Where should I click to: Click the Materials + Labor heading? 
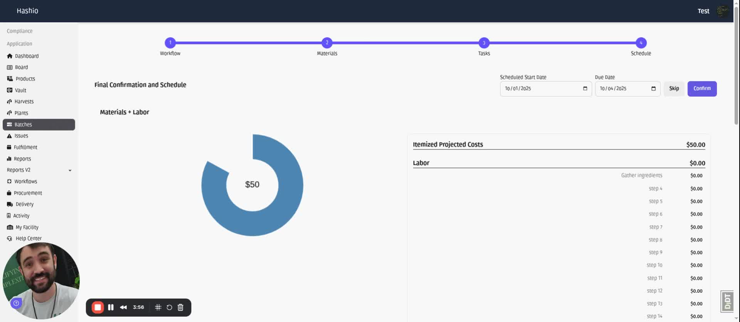124,112
